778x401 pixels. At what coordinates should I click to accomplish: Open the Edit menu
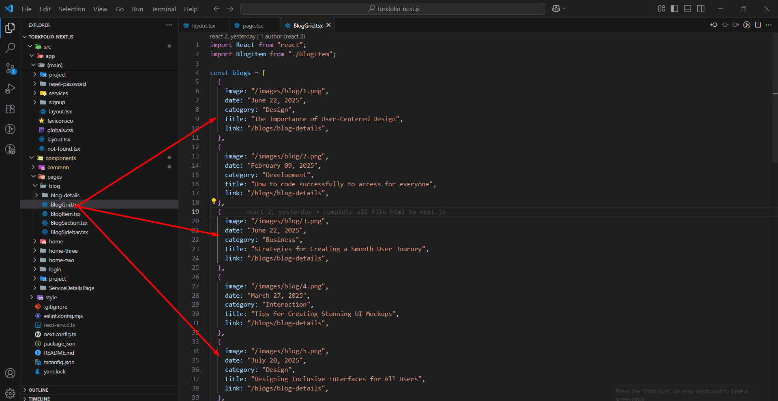click(x=45, y=9)
